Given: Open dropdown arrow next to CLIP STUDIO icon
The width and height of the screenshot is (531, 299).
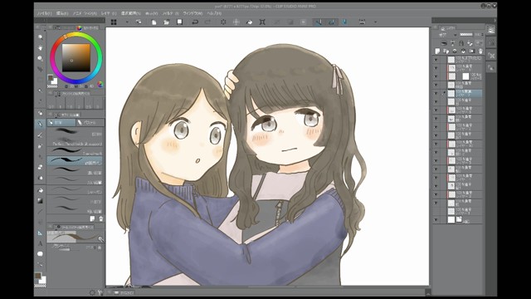Looking at the screenshot, I should click(127, 22).
